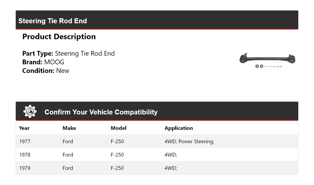Pick the 1979 year cell

tap(25, 168)
